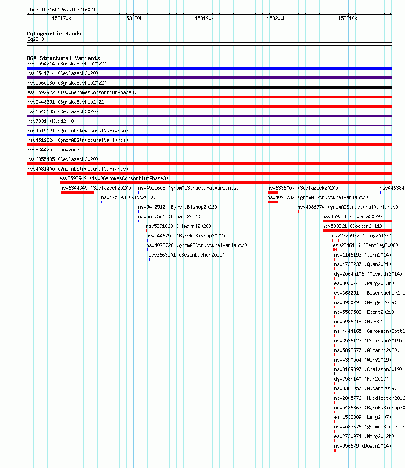The height and width of the screenshot is (468, 405).
Task: Open nsv4072728 (gnomADStructuralVariants) label
Action: [x=197, y=245]
